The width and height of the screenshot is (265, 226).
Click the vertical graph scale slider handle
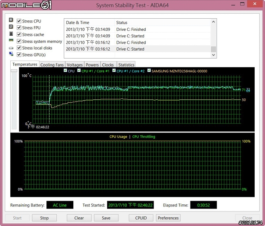click(14, 71)
